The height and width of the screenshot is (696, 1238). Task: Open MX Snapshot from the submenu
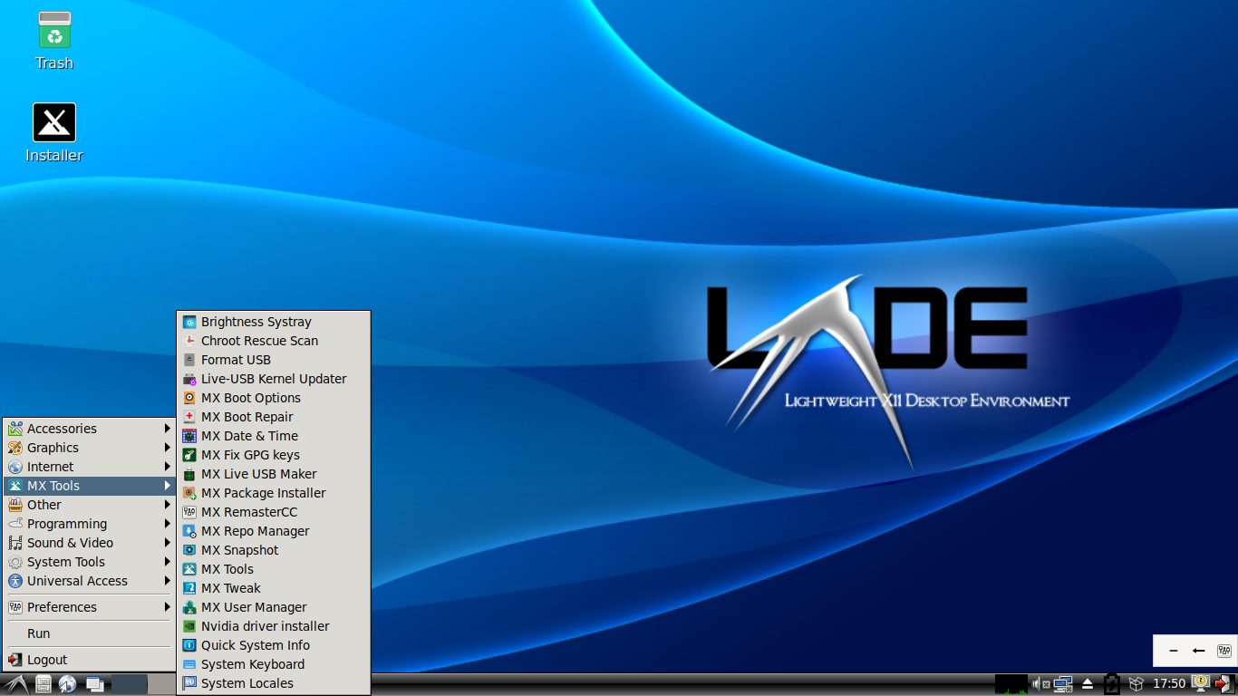[x=274, y=550]
